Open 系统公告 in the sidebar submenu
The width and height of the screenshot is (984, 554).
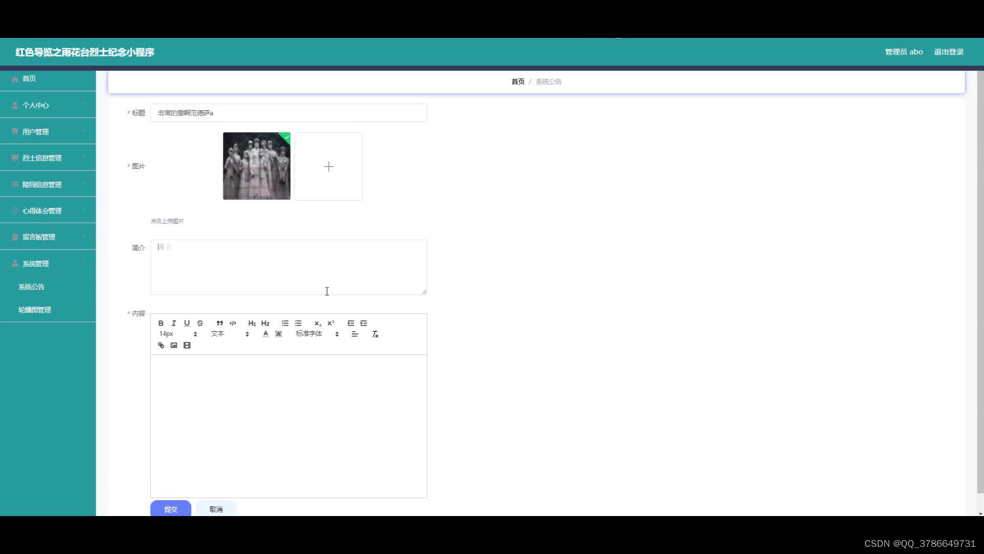pyautogui.click(x=48, y=287)
